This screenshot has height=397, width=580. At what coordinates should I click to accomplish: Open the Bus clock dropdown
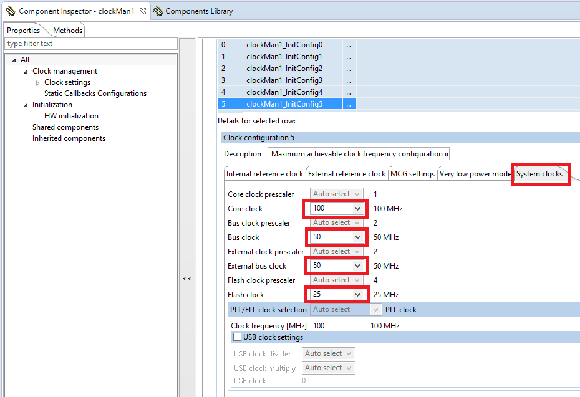(x=357, y=237)
